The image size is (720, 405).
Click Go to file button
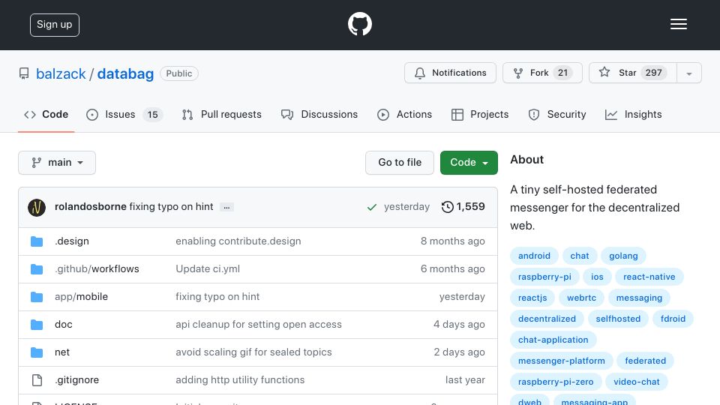400,163
